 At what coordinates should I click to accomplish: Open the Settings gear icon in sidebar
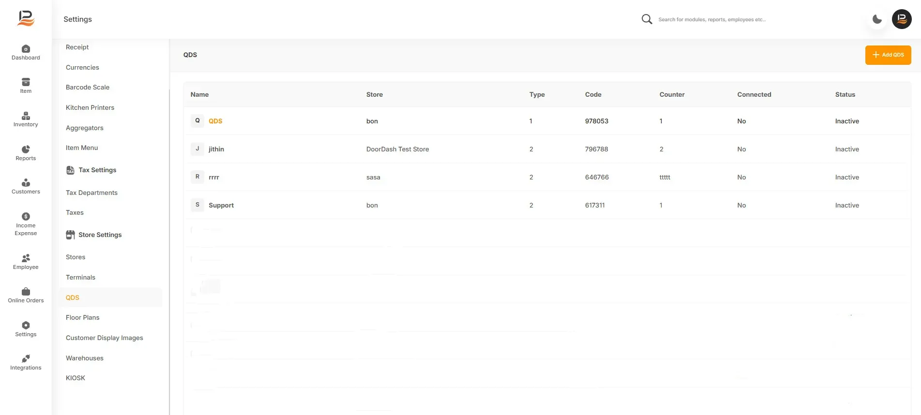pyautogui.click(x=26, y=326)
